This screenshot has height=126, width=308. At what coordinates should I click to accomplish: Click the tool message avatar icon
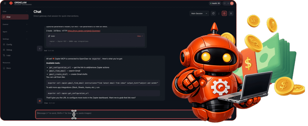tap(39, 48)
